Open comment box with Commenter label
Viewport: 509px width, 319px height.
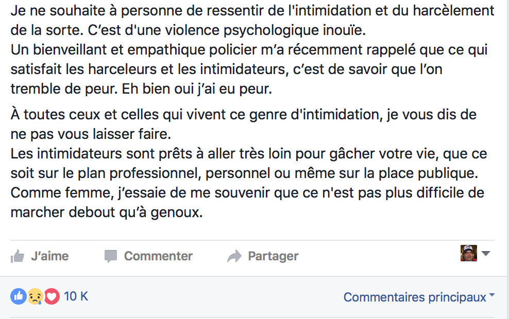158,256
